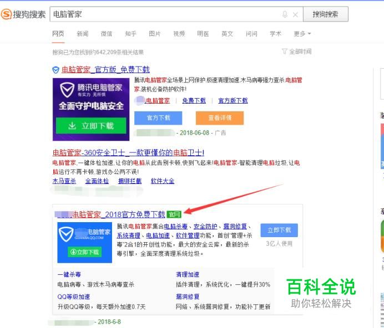Open the 漏洞修复 inline link in description
Image resolution: width=384 pixels, height=328 pixels.
[x=235, y=227]
